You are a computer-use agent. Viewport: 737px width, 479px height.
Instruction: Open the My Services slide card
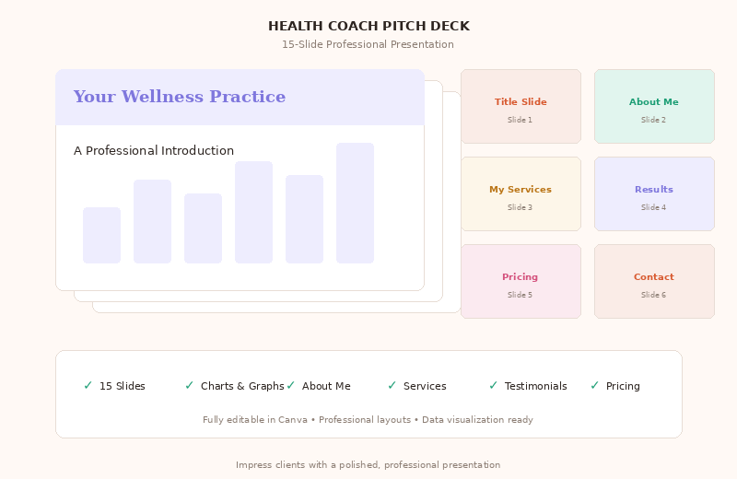(x=521, y=194)
